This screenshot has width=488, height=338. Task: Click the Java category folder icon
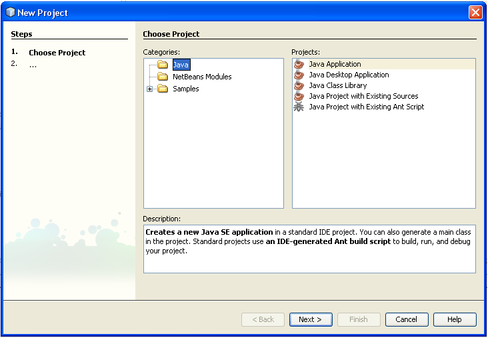coord(163,65)
